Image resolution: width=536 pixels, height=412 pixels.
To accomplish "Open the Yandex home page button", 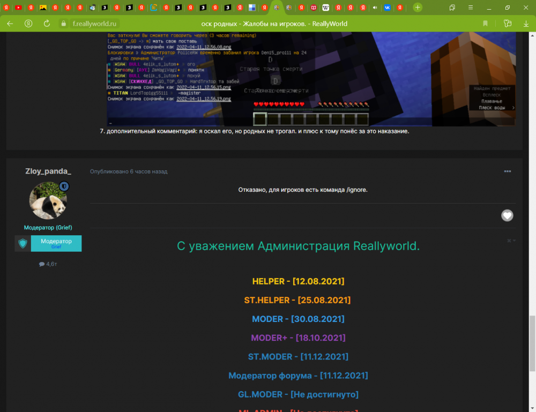I will coord(28,24).
